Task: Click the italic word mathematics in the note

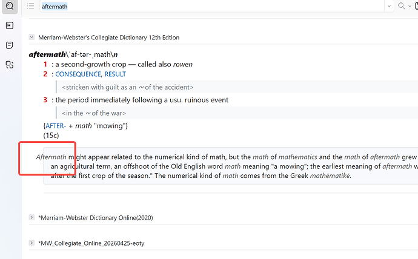Action: point(298,157)
